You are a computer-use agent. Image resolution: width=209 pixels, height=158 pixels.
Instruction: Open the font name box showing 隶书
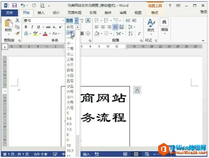[44, 21]
